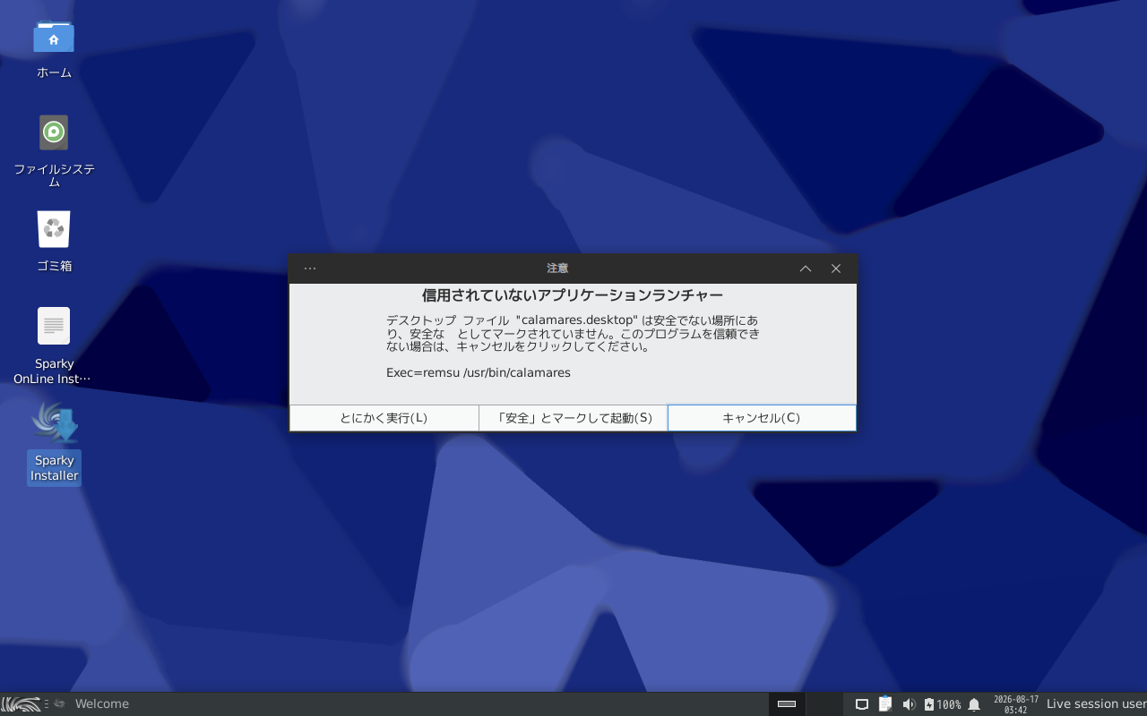The height and width of the screenshot is (716, 1147).
Task: Open the notifications bell icon
Action: (974, 704)
